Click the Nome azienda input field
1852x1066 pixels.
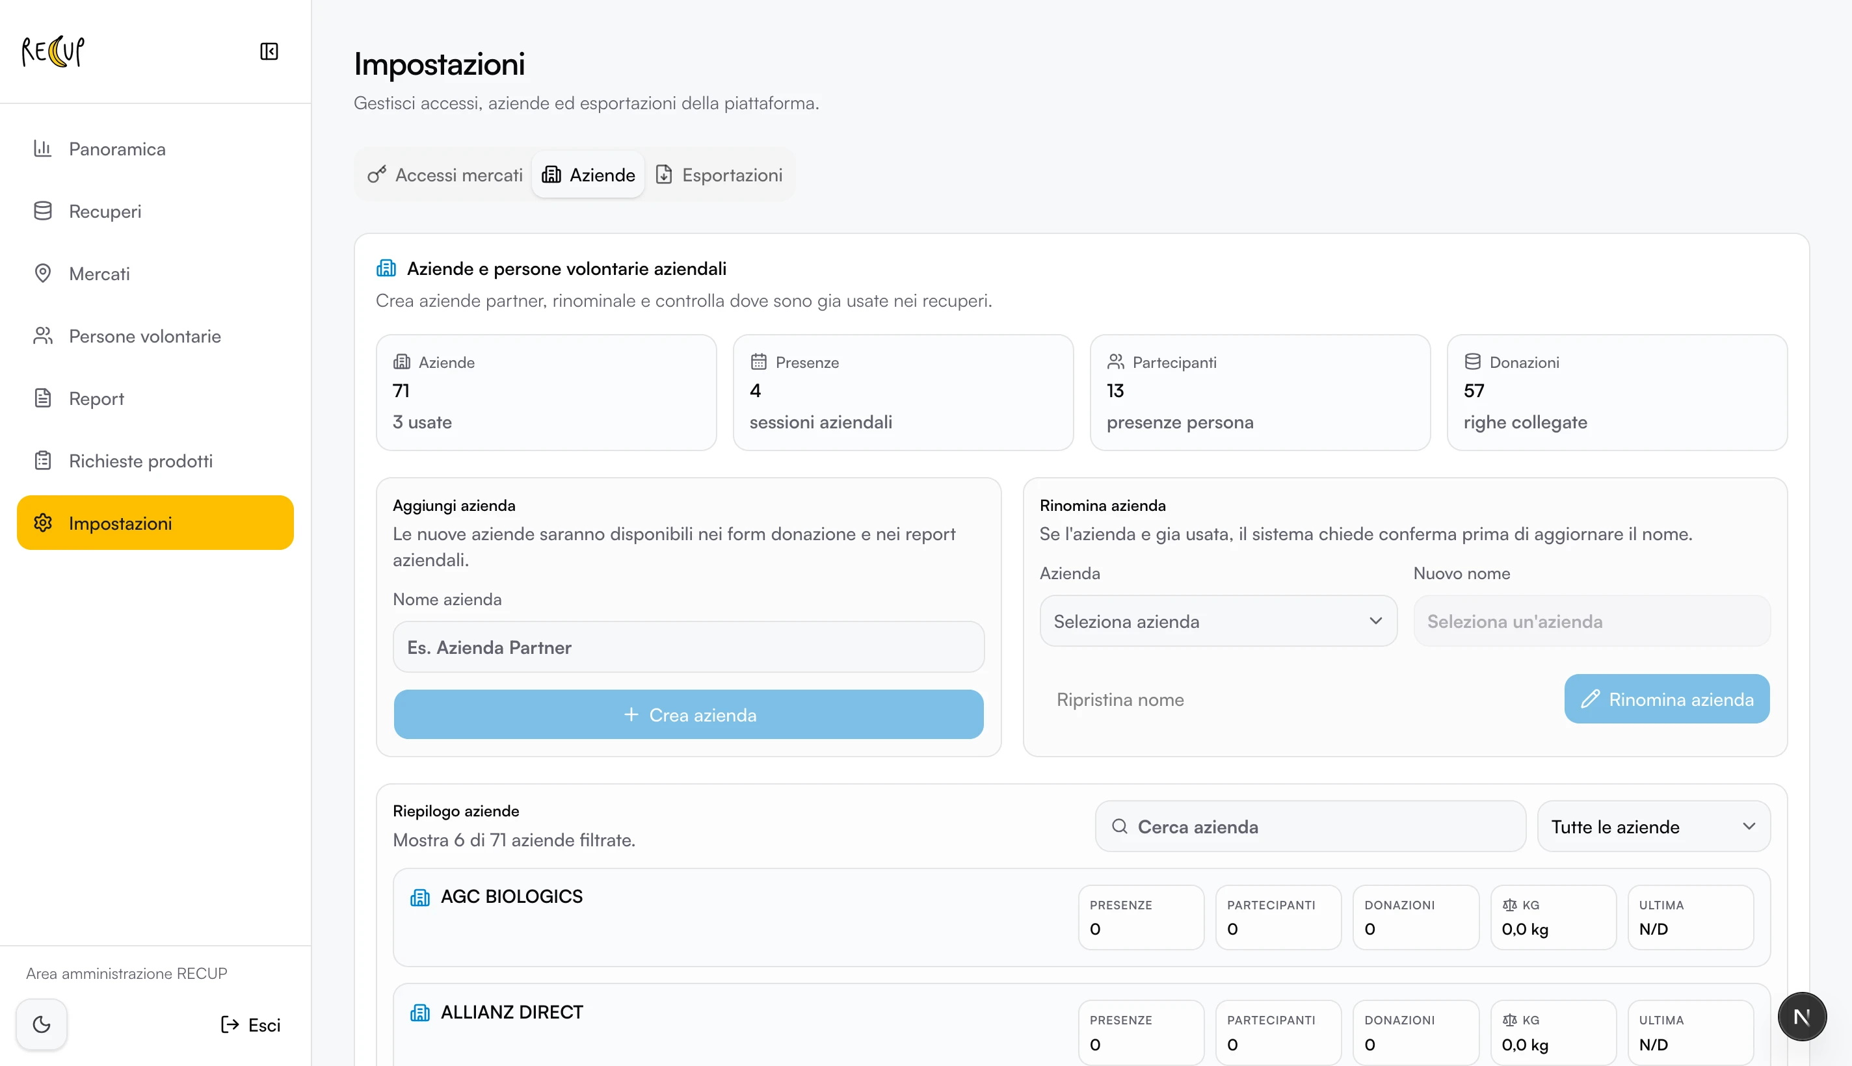coord(689,647)
